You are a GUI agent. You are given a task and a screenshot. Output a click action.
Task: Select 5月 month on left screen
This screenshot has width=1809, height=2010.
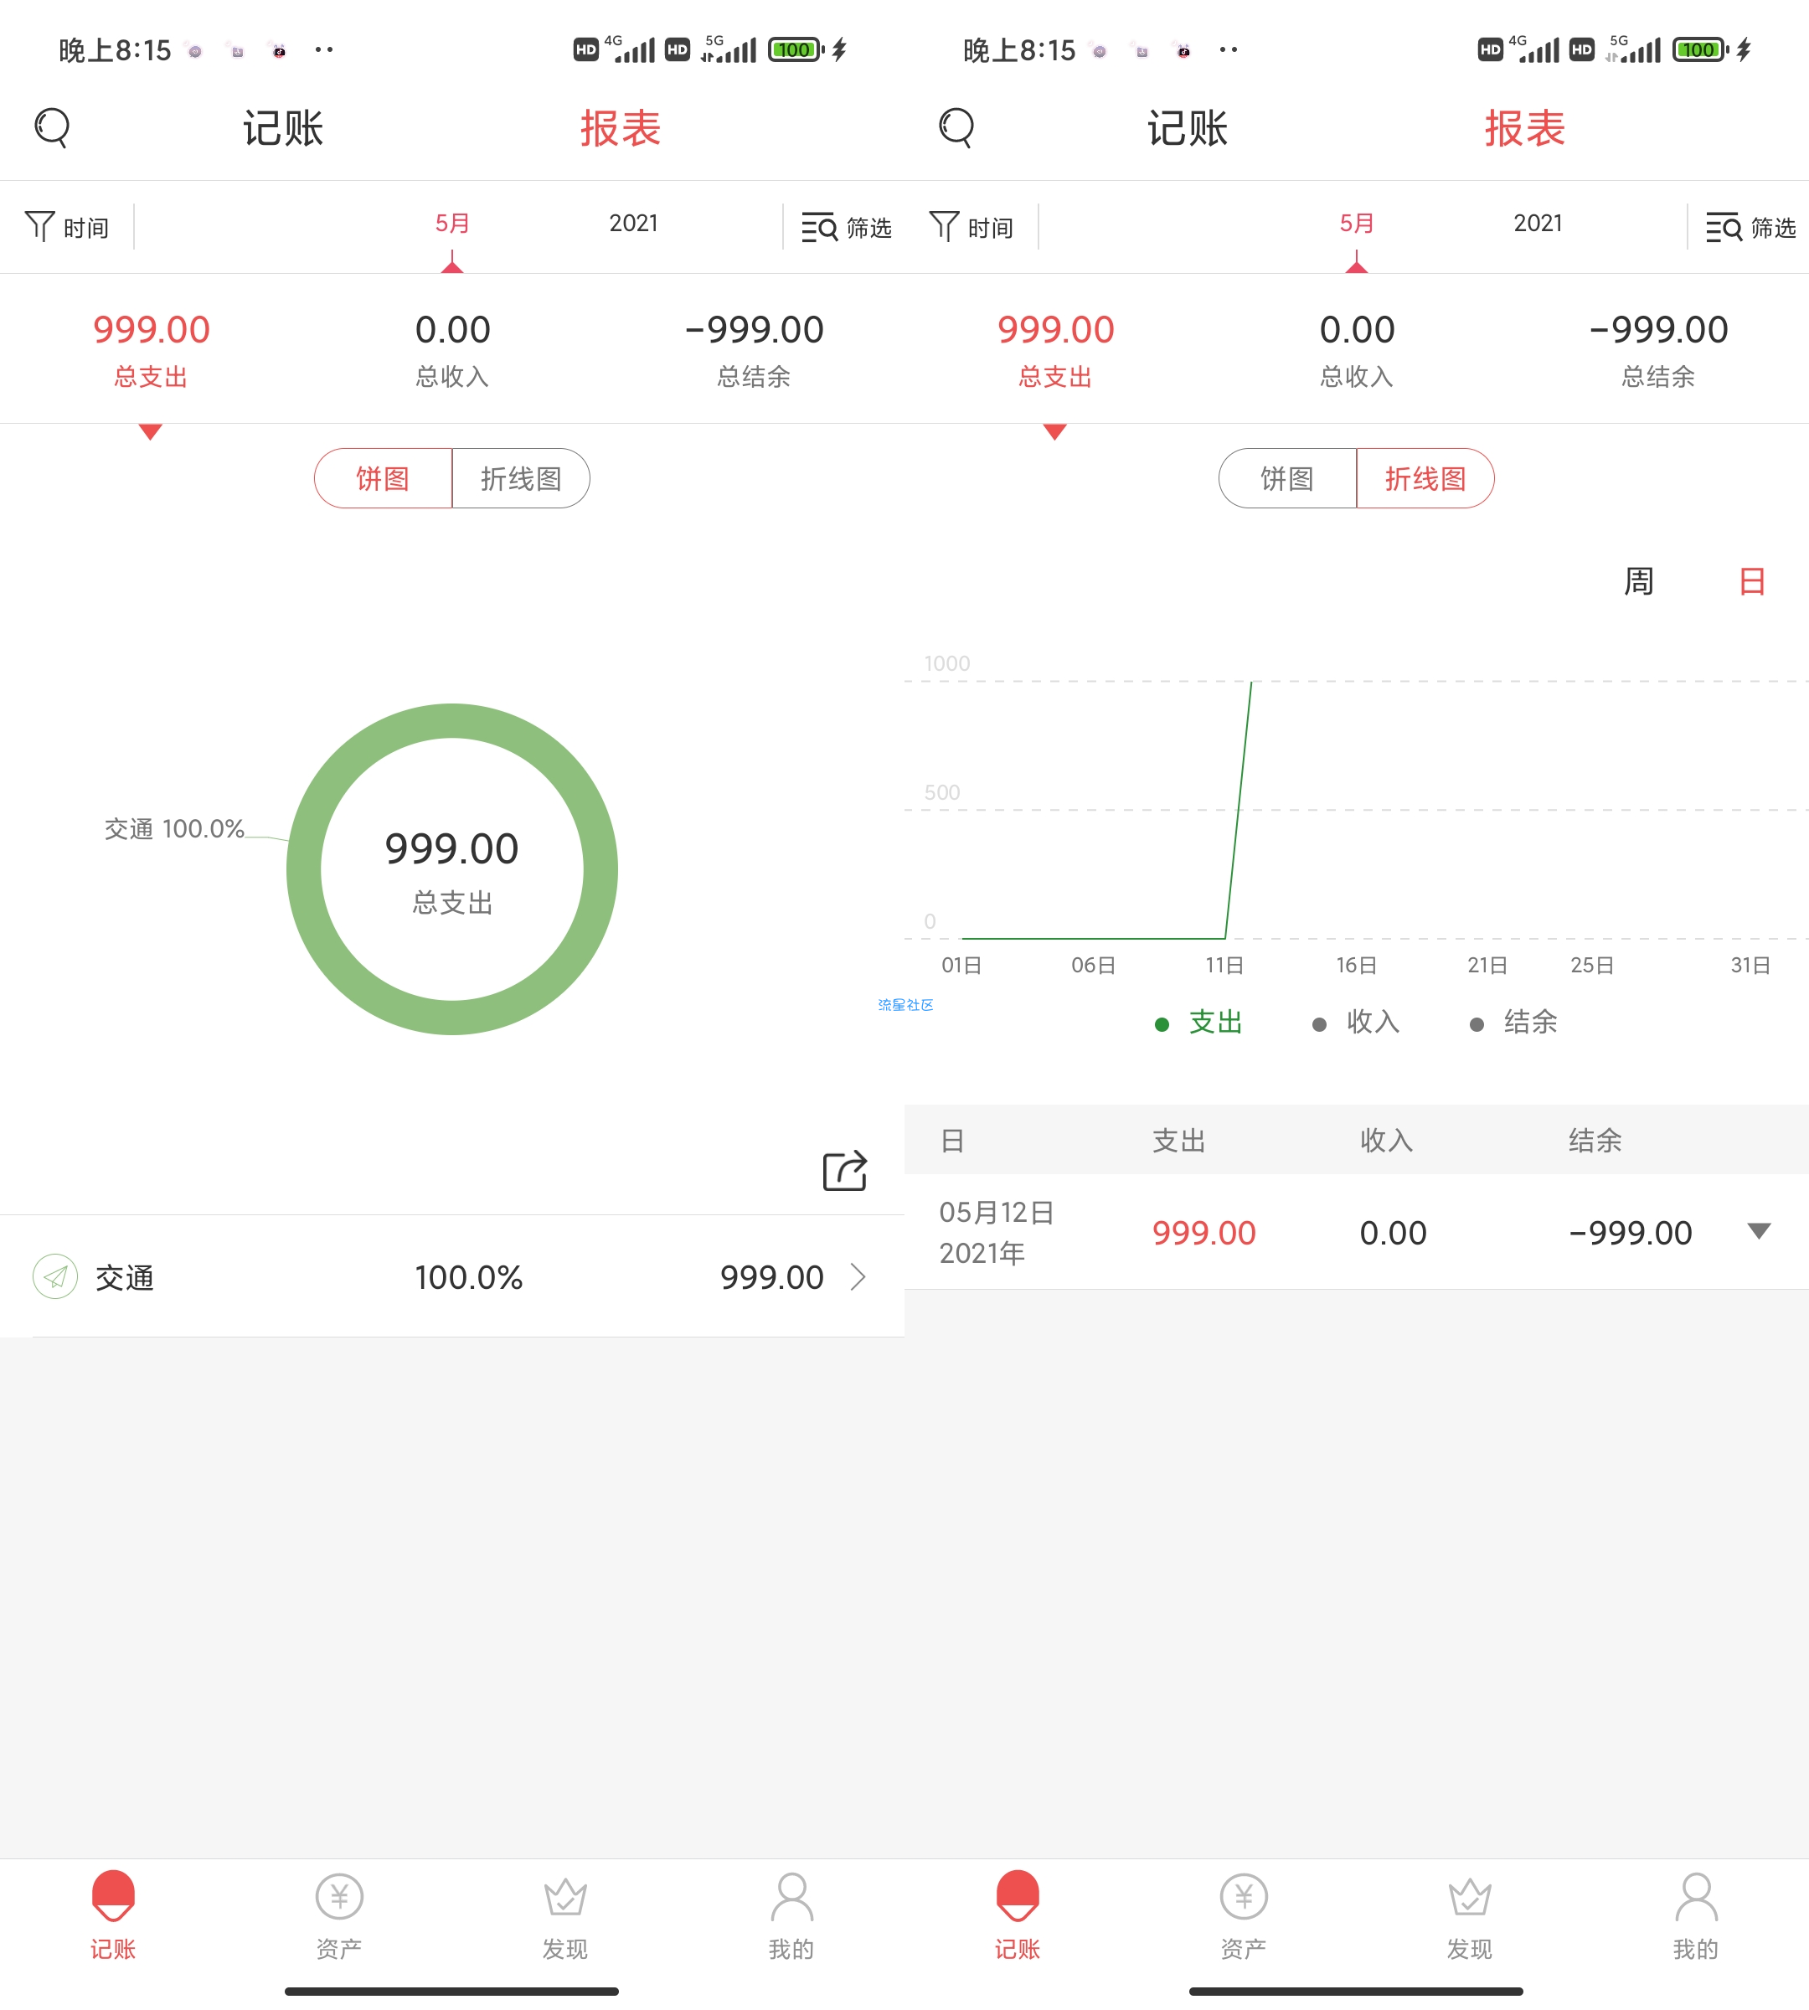pyautogui.click(x=452, y=224)
